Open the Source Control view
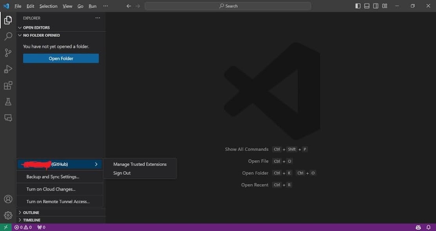The image size is (436, 231). point(8,53)
